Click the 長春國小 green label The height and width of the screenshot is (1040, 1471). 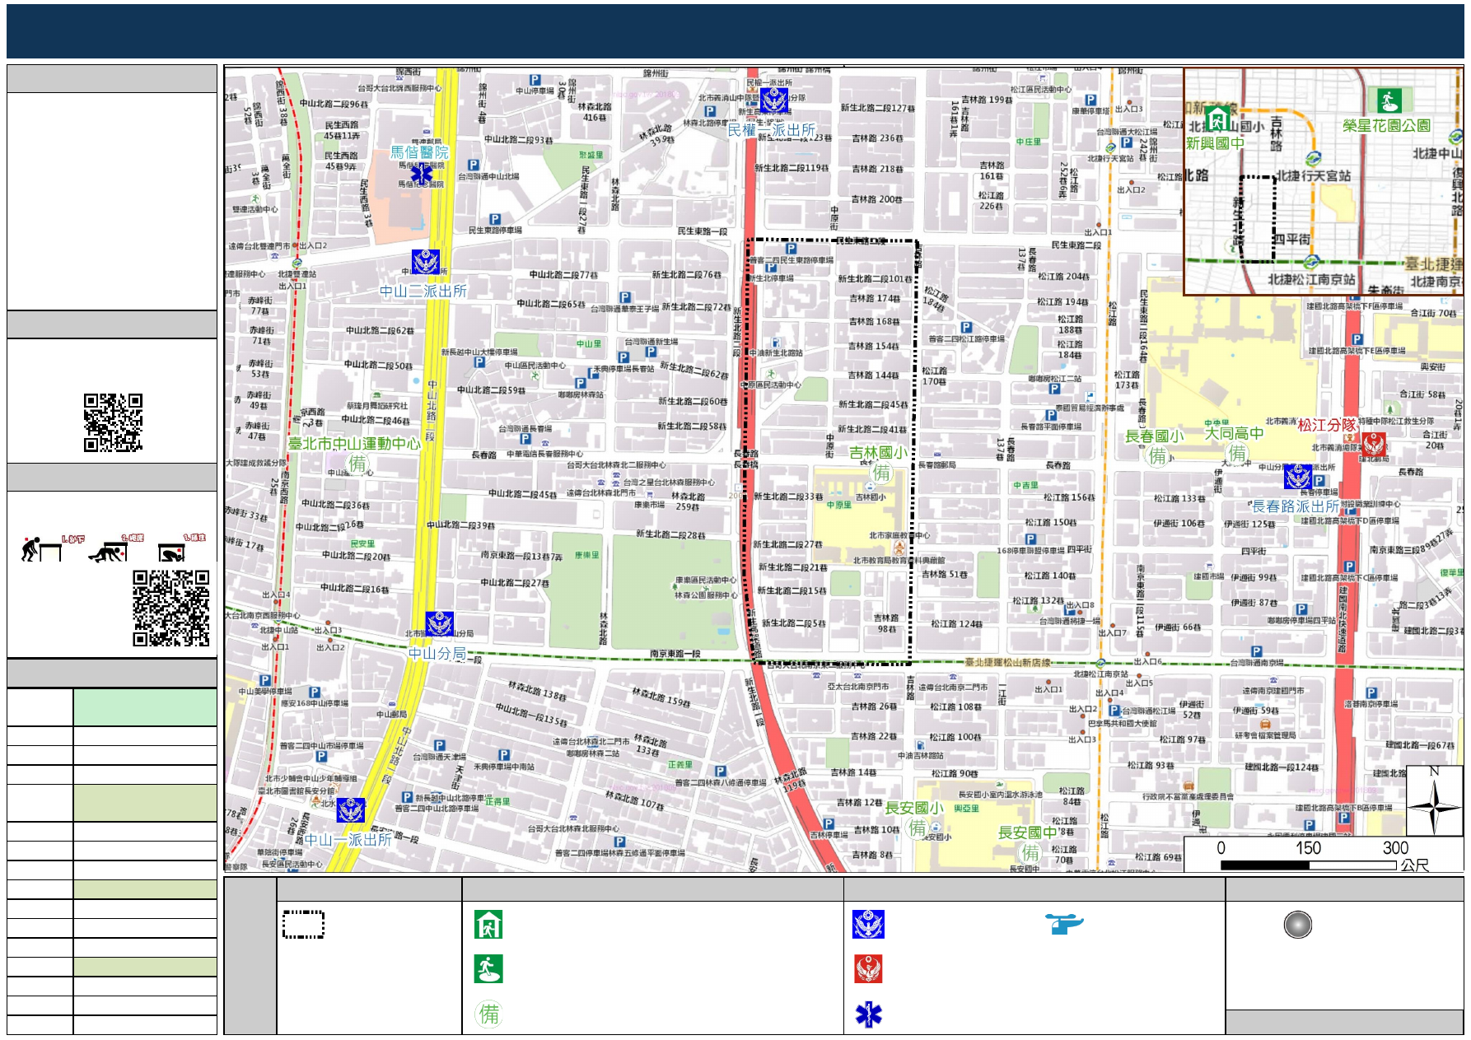pos(1155,436)
